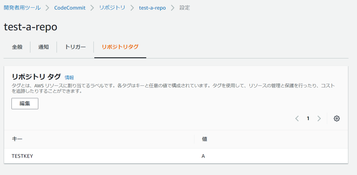357x175 pixels.
Task: Open the table preferences gear icon
Action: [336, 118]
